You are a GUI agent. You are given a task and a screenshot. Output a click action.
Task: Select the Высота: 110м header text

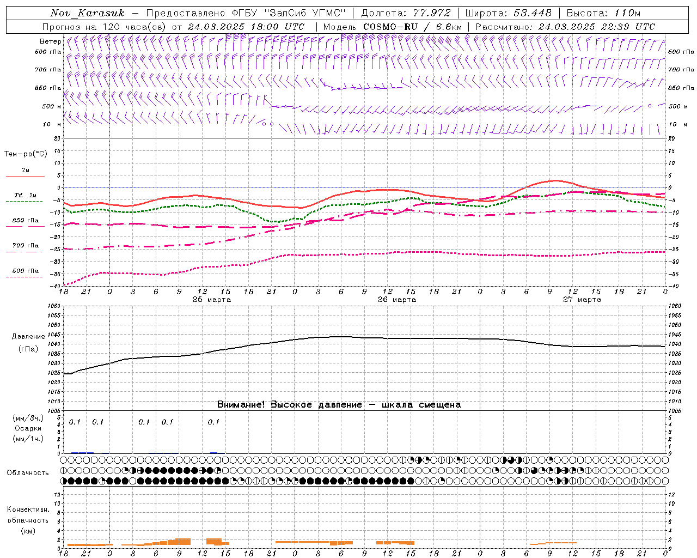coord(603,13)
